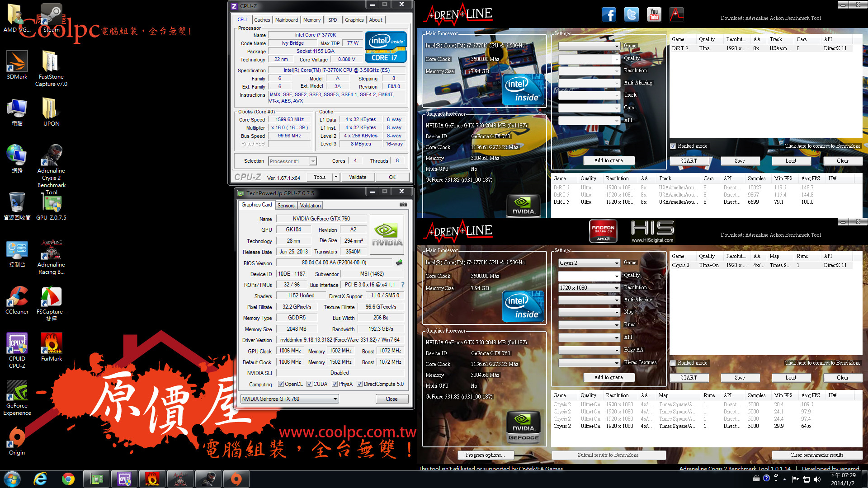
Task: Toggle the CUDA checkbox in GPU-Z
Action: click(x=309, y=384)
